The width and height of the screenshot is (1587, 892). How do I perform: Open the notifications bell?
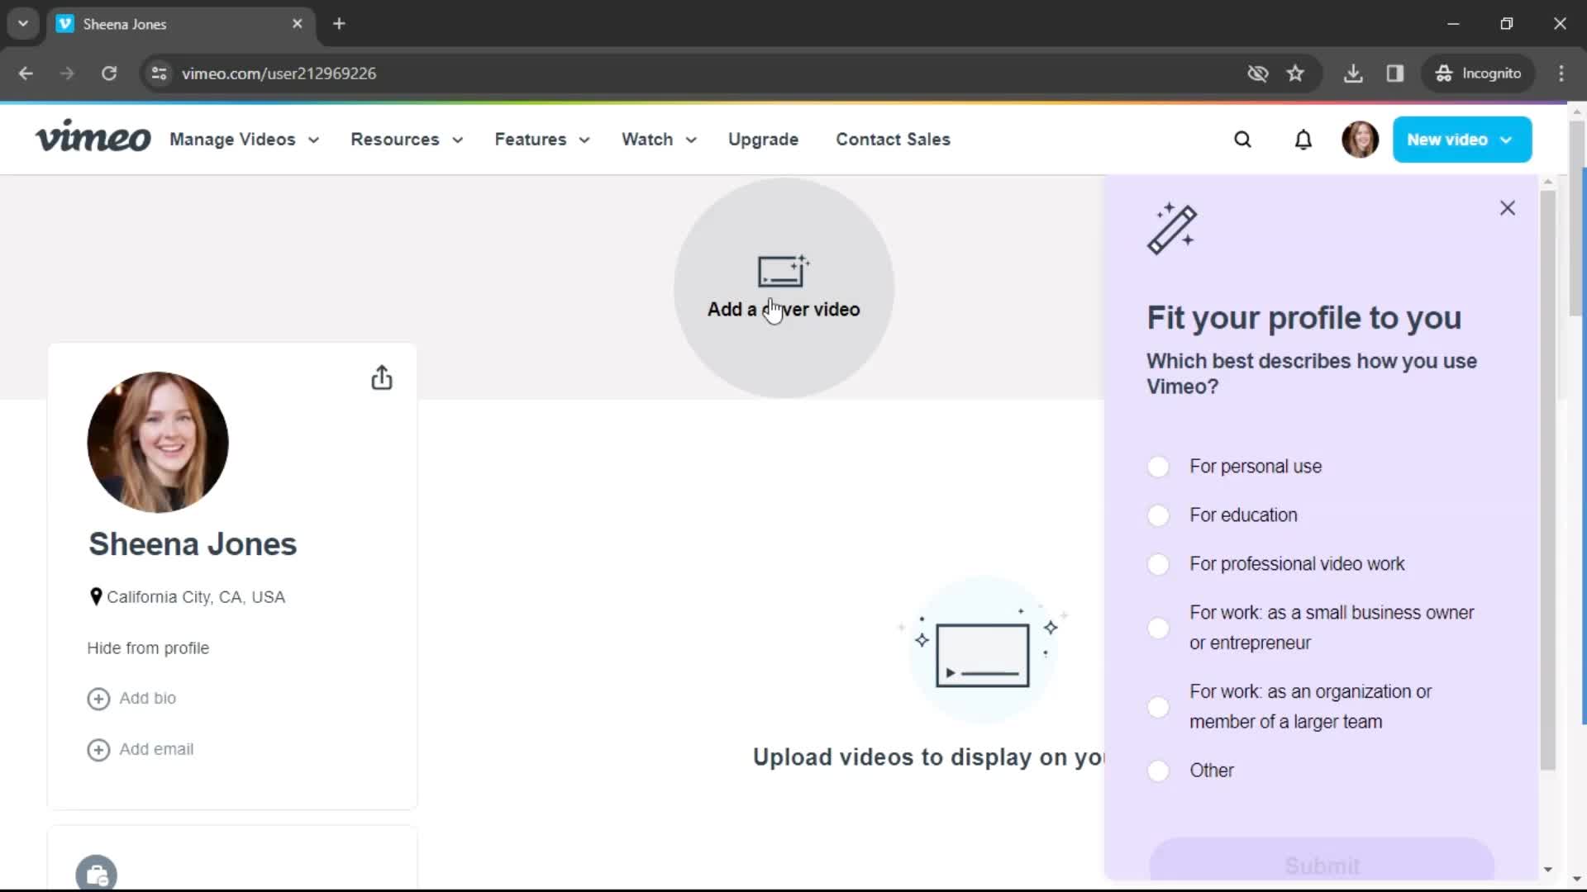pos(1303,140)
